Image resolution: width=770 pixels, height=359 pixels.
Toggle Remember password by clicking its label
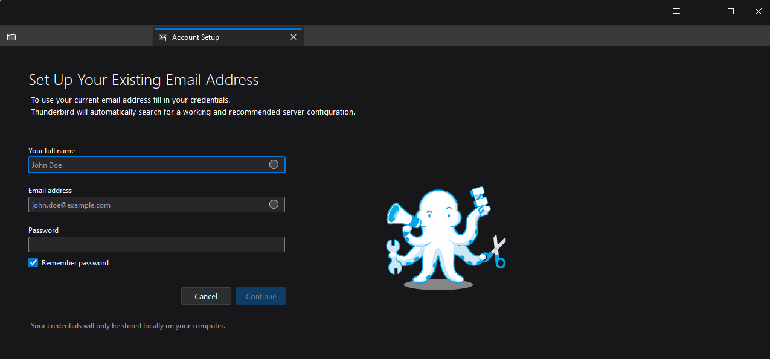click(x=75, y=262)
